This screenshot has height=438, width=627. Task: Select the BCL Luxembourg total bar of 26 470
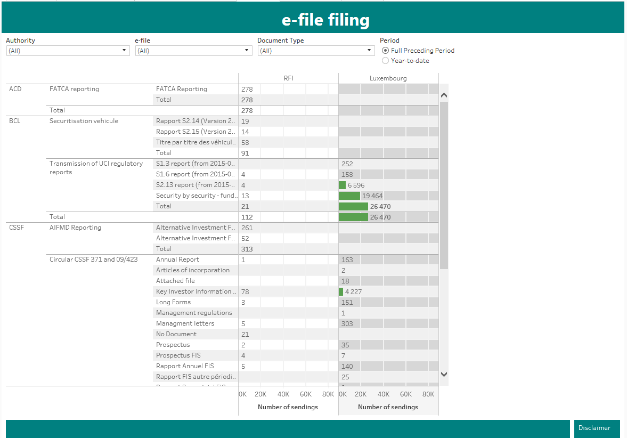pyautogui.click(x=353, y=217)
